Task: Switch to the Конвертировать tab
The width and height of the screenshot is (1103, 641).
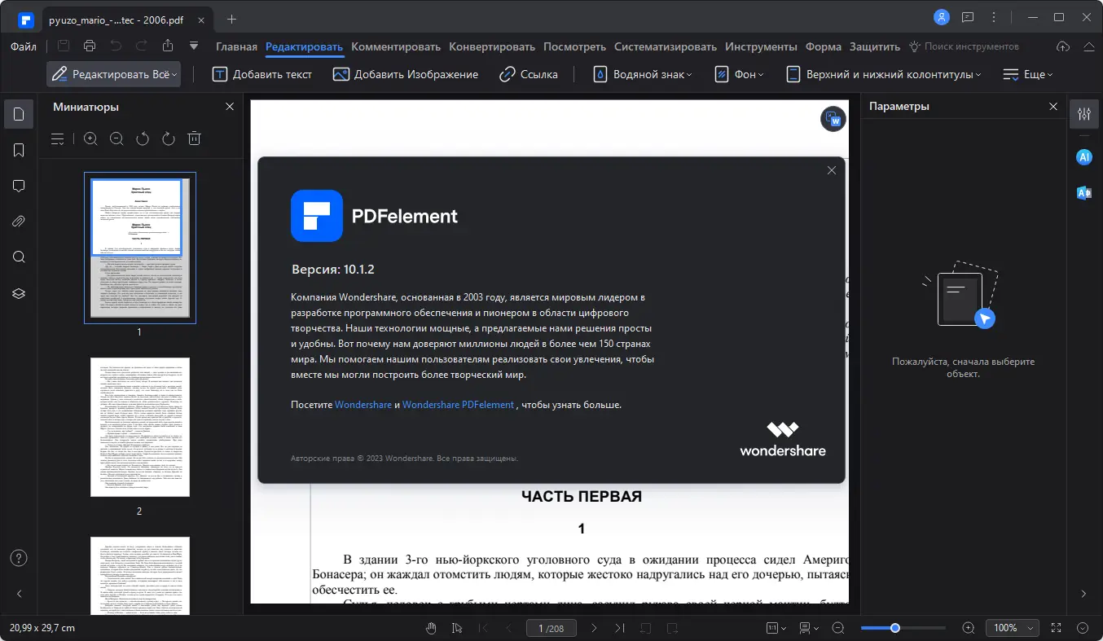Action: [492, 46]
